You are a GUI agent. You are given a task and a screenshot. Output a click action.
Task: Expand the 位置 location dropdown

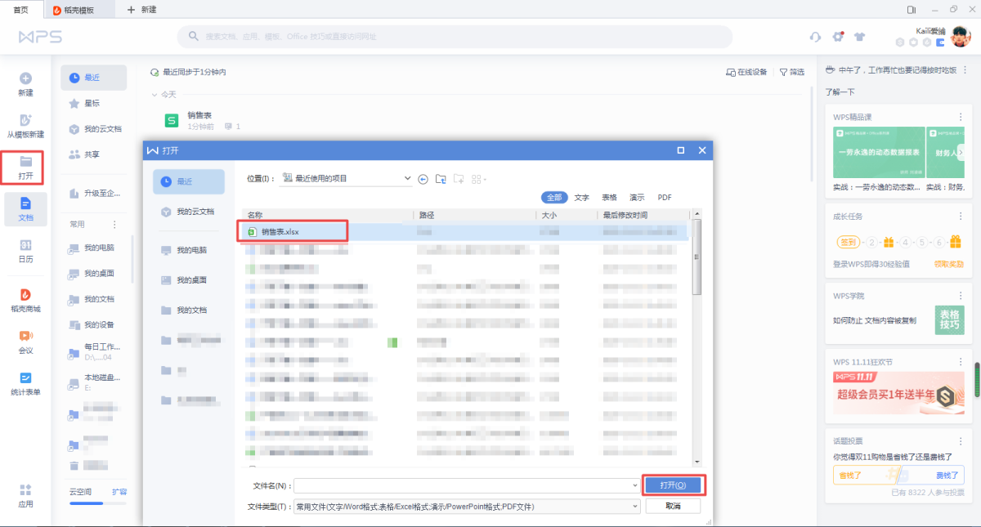pyautogui.click(x=407, y=178)
